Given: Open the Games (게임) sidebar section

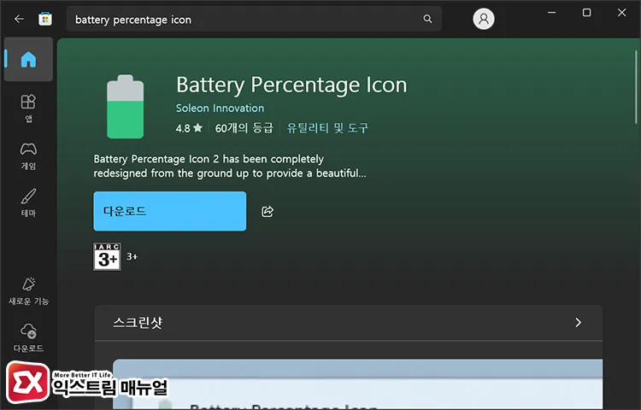Looking at the screenshot, I should [x=28, y=156].
